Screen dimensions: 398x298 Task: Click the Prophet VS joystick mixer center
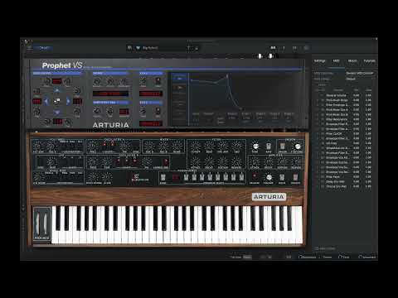(56, 101)
